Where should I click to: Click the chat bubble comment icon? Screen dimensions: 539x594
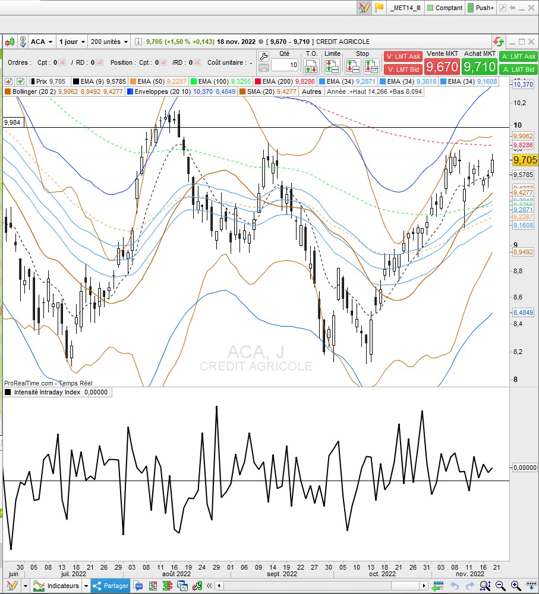138,586
